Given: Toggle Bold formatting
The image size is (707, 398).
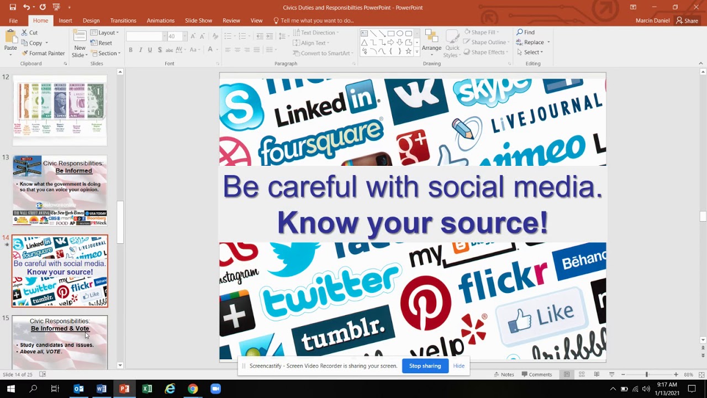Looking at the screenshot, I should (x=131, y=50).
